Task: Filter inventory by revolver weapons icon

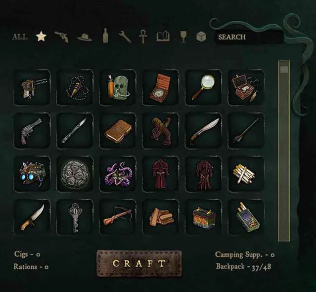Action: point(62,37)
